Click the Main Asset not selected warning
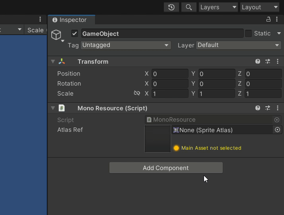Screen dimensions: 284x215 (x=207, y=148)
